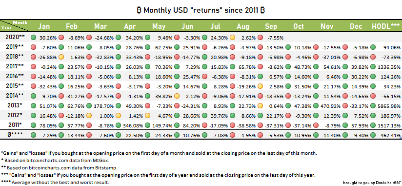
Task: Click the green circle beside 2019 May 62.25%
Action: point(147,47)
